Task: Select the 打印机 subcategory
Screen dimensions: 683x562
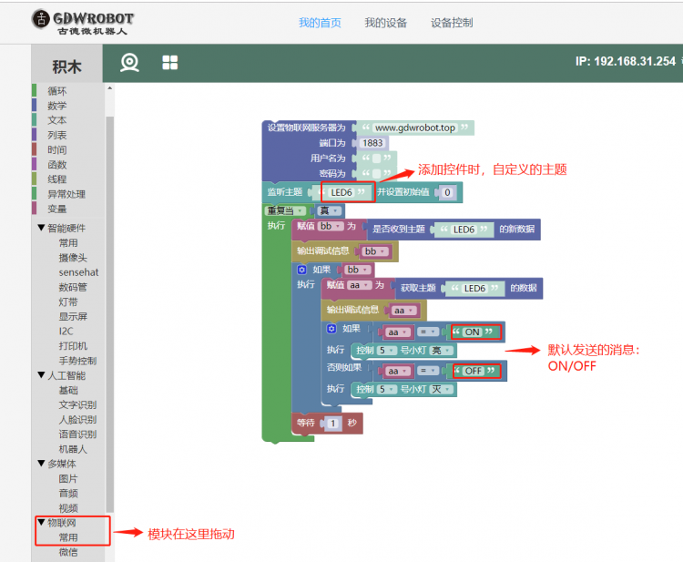Action: pos(73,346)
